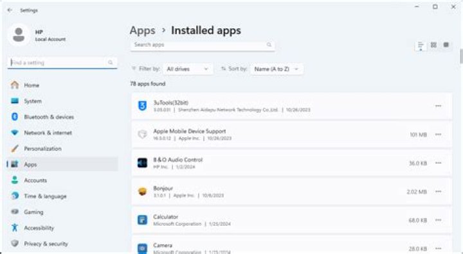Switch to grid view layout icon
463x254 pixels.
(x=433, y=45)
